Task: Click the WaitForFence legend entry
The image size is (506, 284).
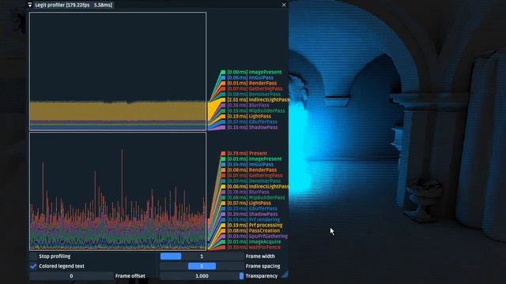Action: (x=254, y=247)
